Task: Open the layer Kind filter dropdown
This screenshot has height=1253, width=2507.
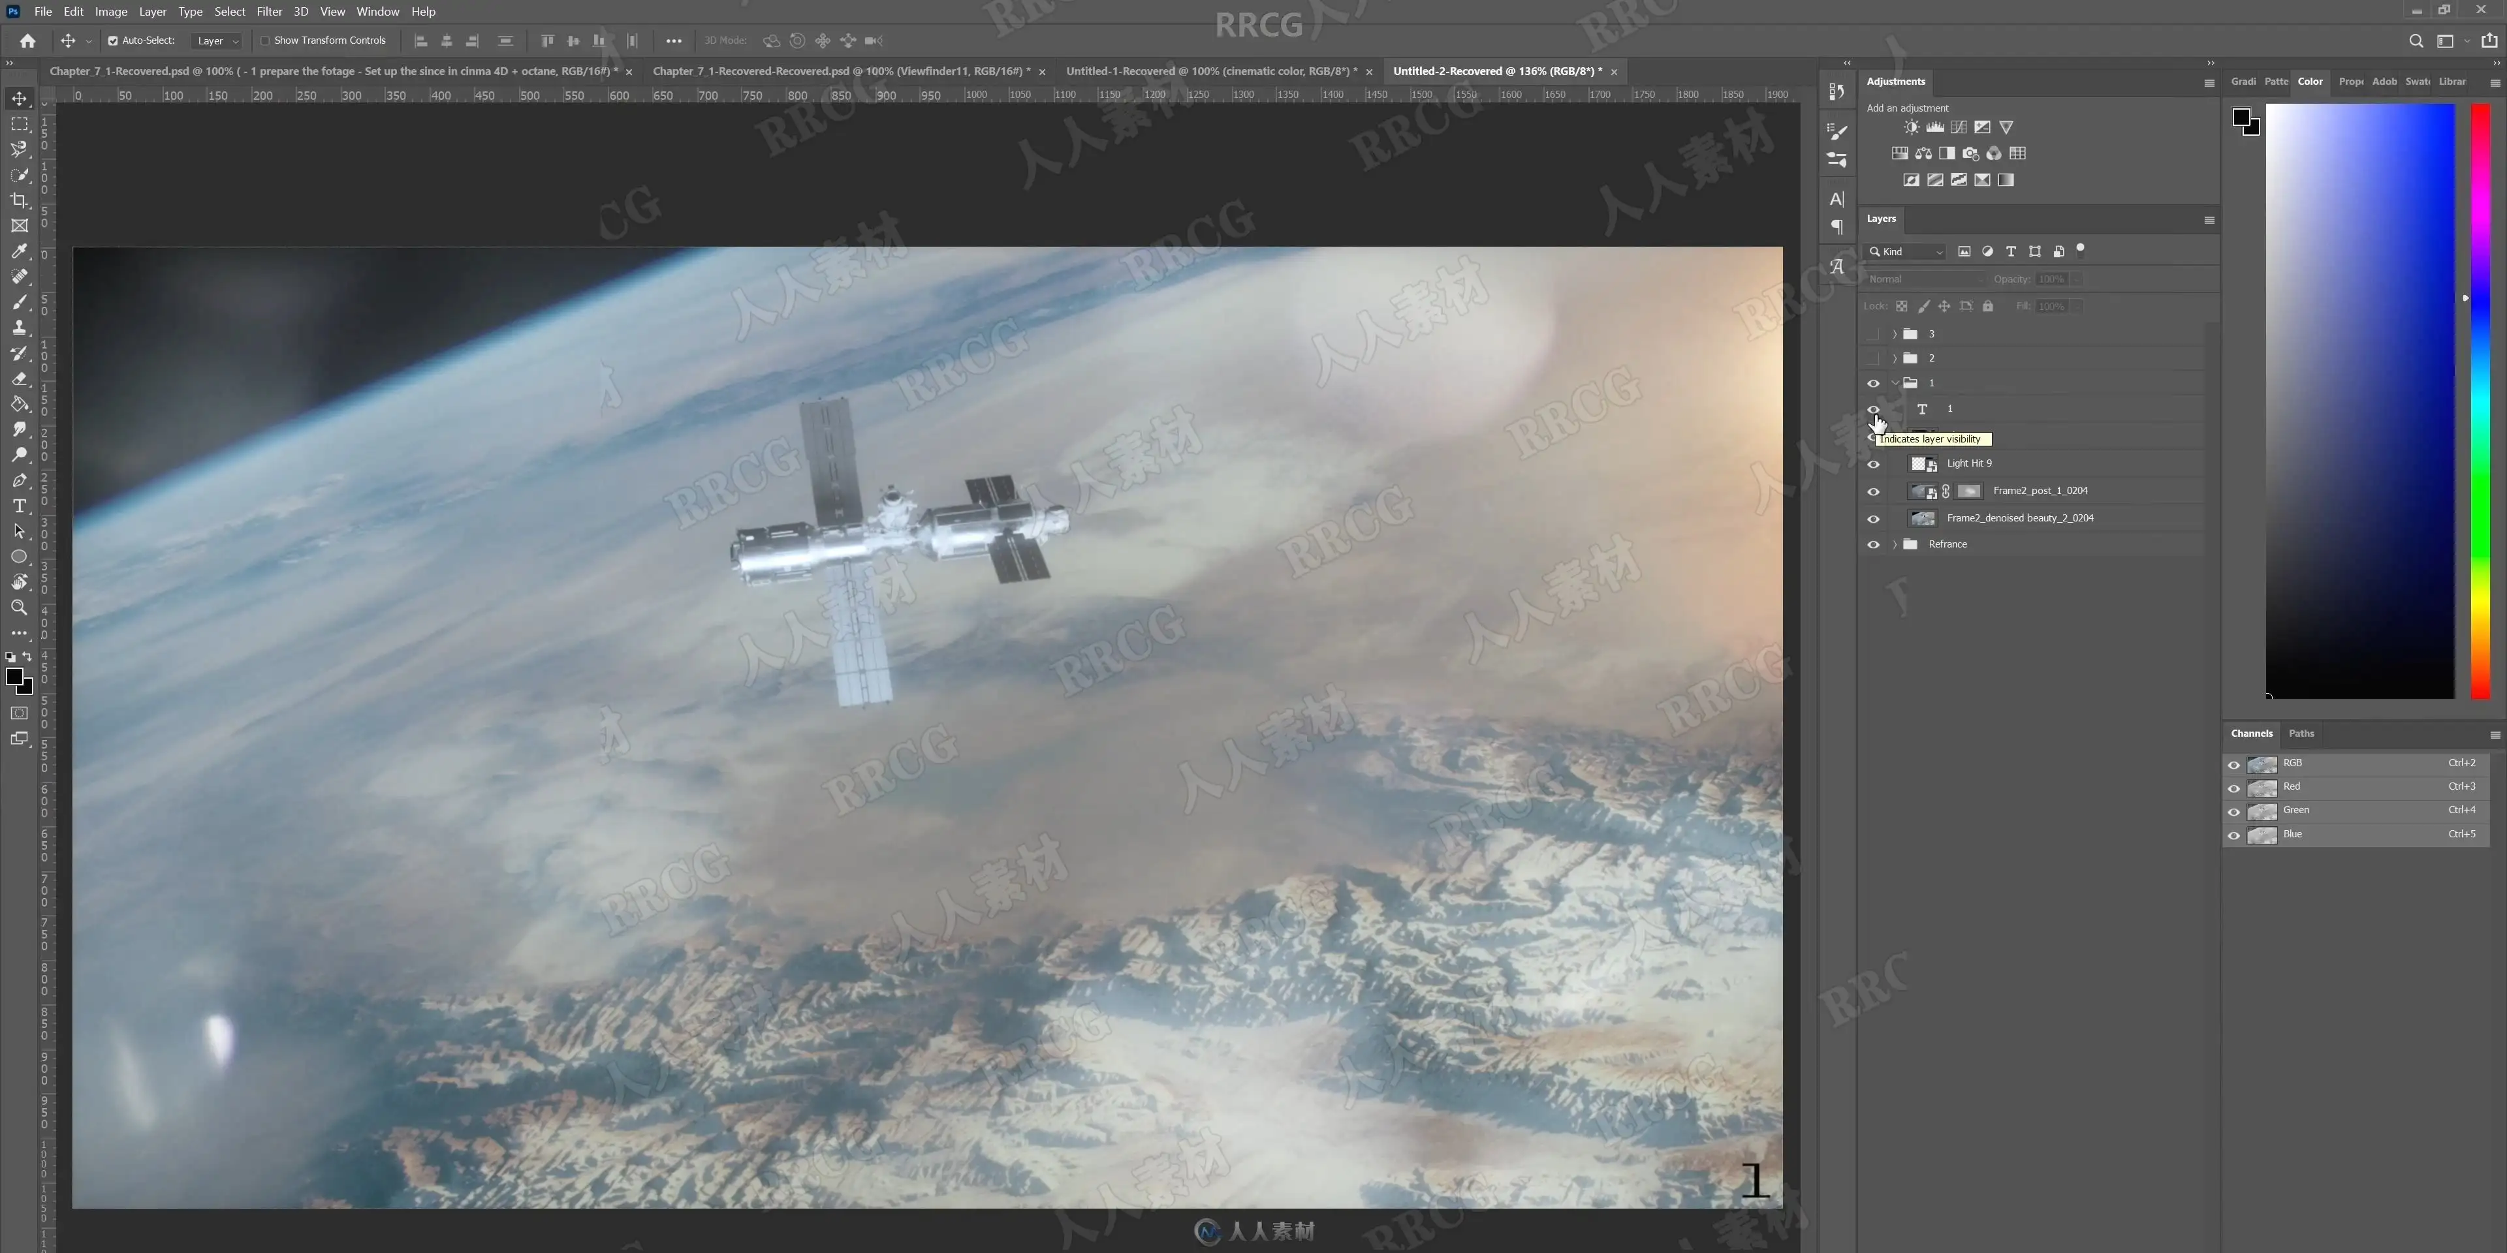Action: 1904,252
